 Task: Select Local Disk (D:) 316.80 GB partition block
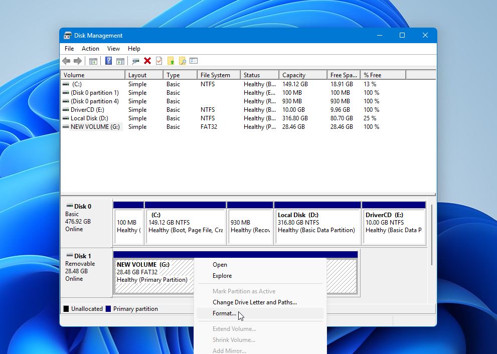317,223
